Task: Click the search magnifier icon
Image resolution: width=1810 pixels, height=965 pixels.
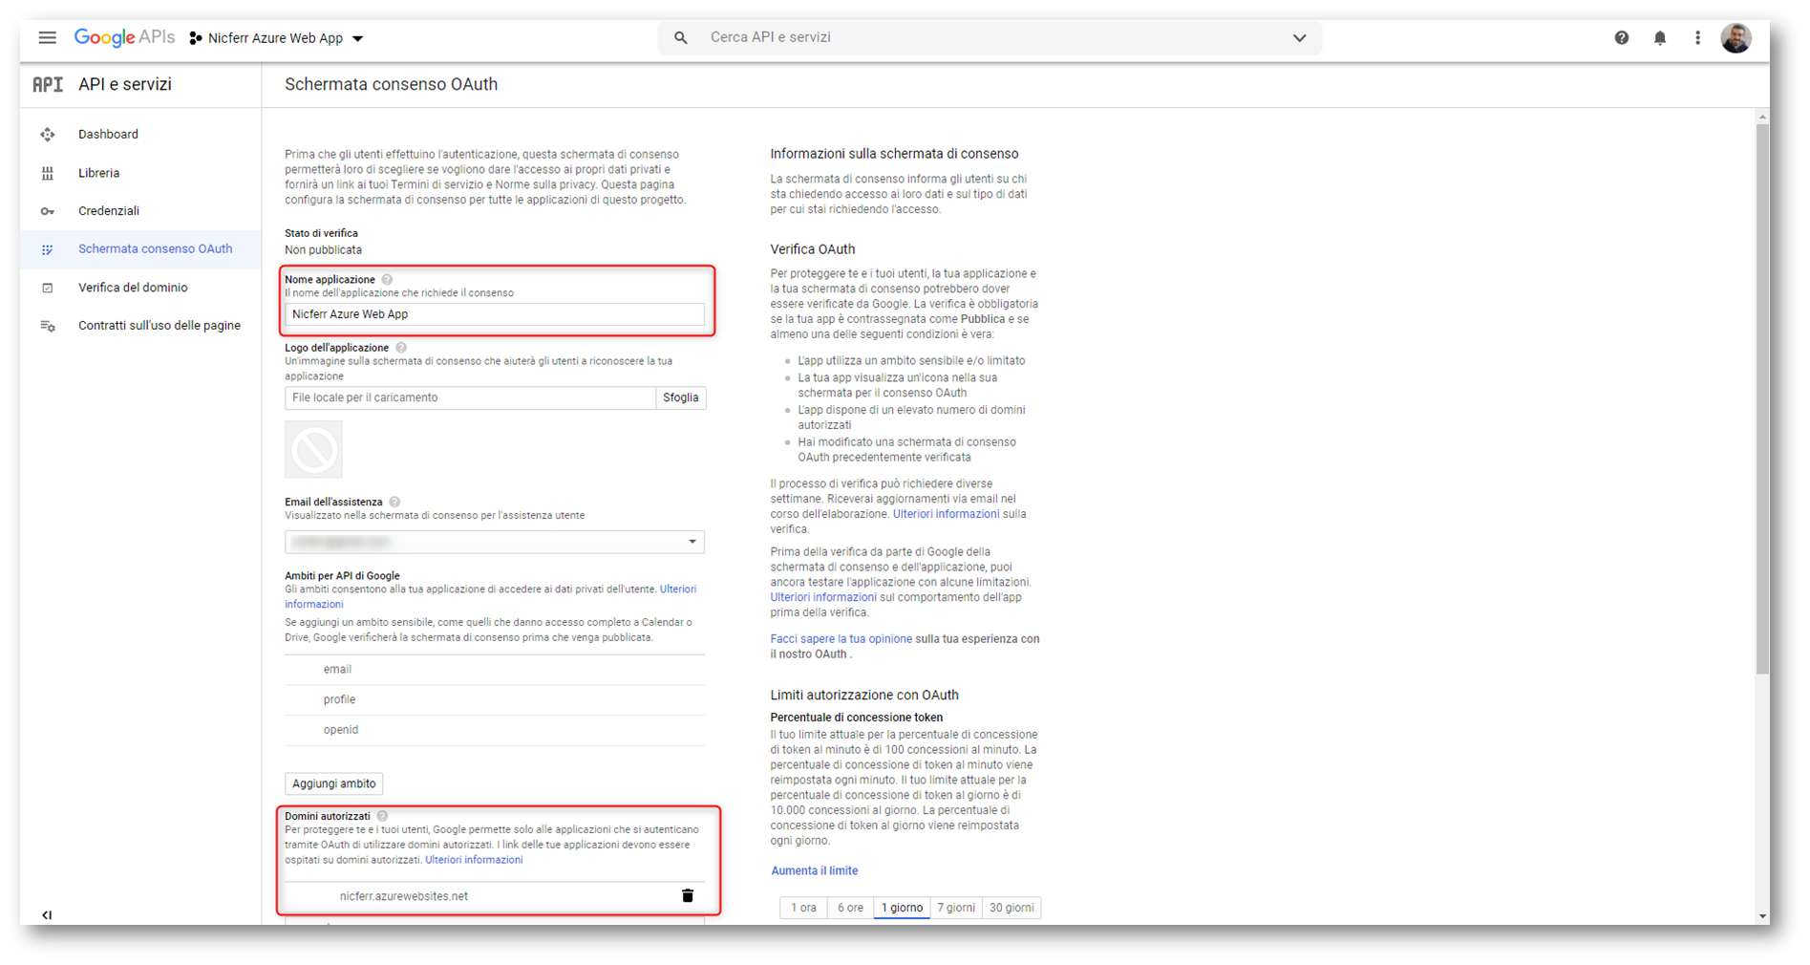Action: click(680, 37)
